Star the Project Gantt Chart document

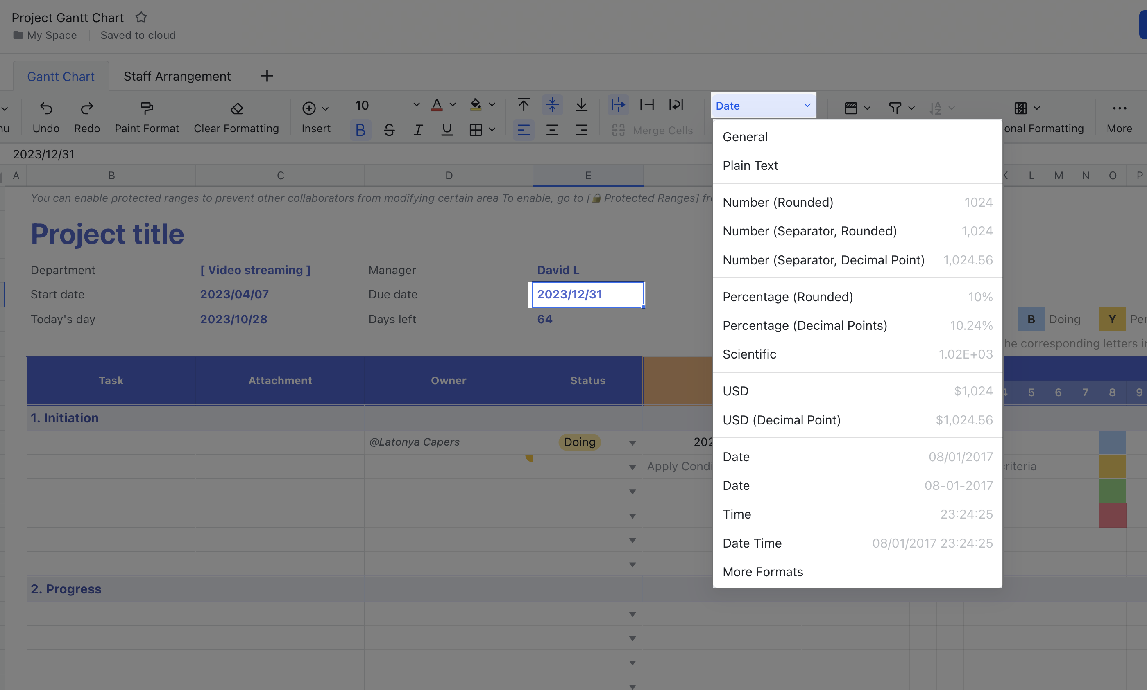141,17
